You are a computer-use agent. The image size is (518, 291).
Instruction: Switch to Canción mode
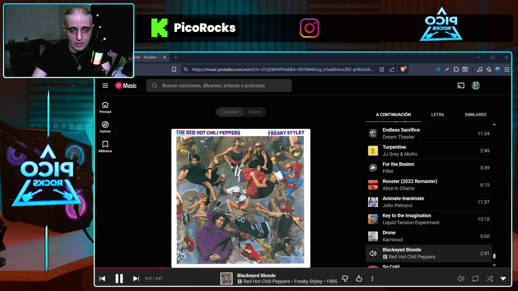point(229,112)
